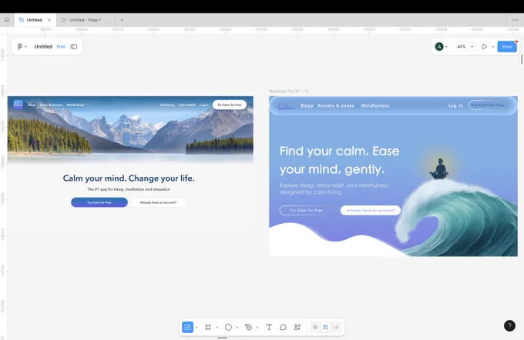The width and height of the screenshot is (524, 340).
Task: Close the Untitled file tab
Action: tap(49, 20)
